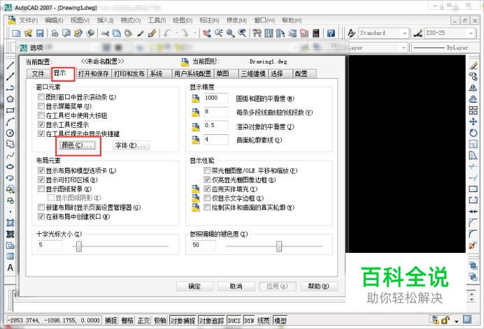Click the 参照编辑的褪色度 slider handle
Screen dimensions: 484x329
(279, 247)
